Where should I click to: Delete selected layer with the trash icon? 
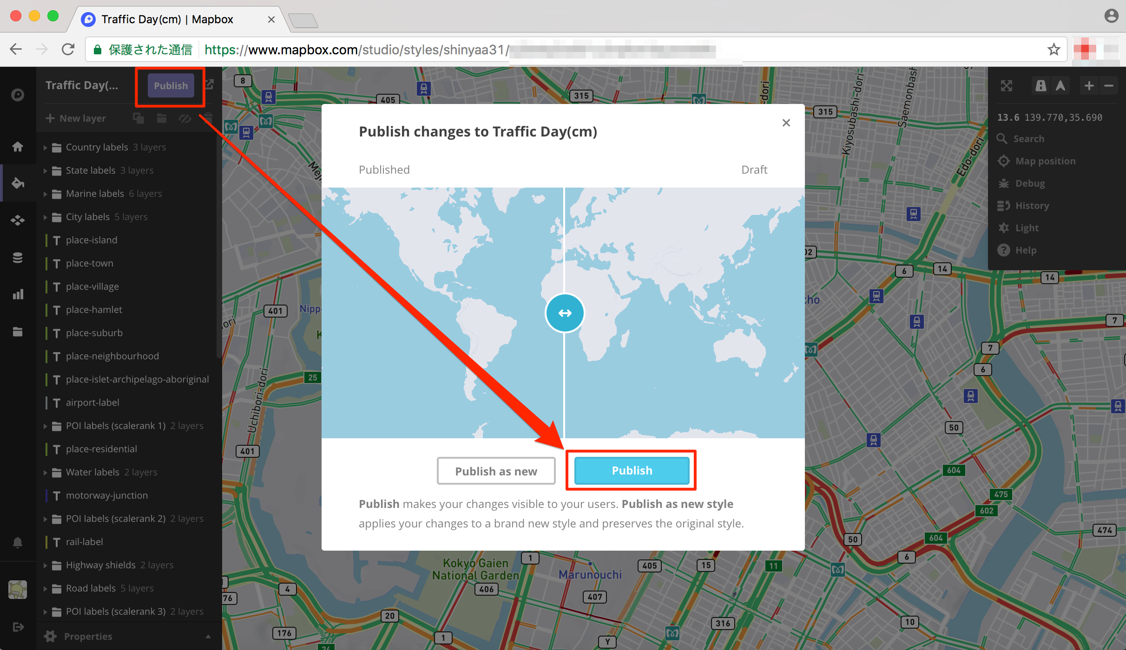208,118
